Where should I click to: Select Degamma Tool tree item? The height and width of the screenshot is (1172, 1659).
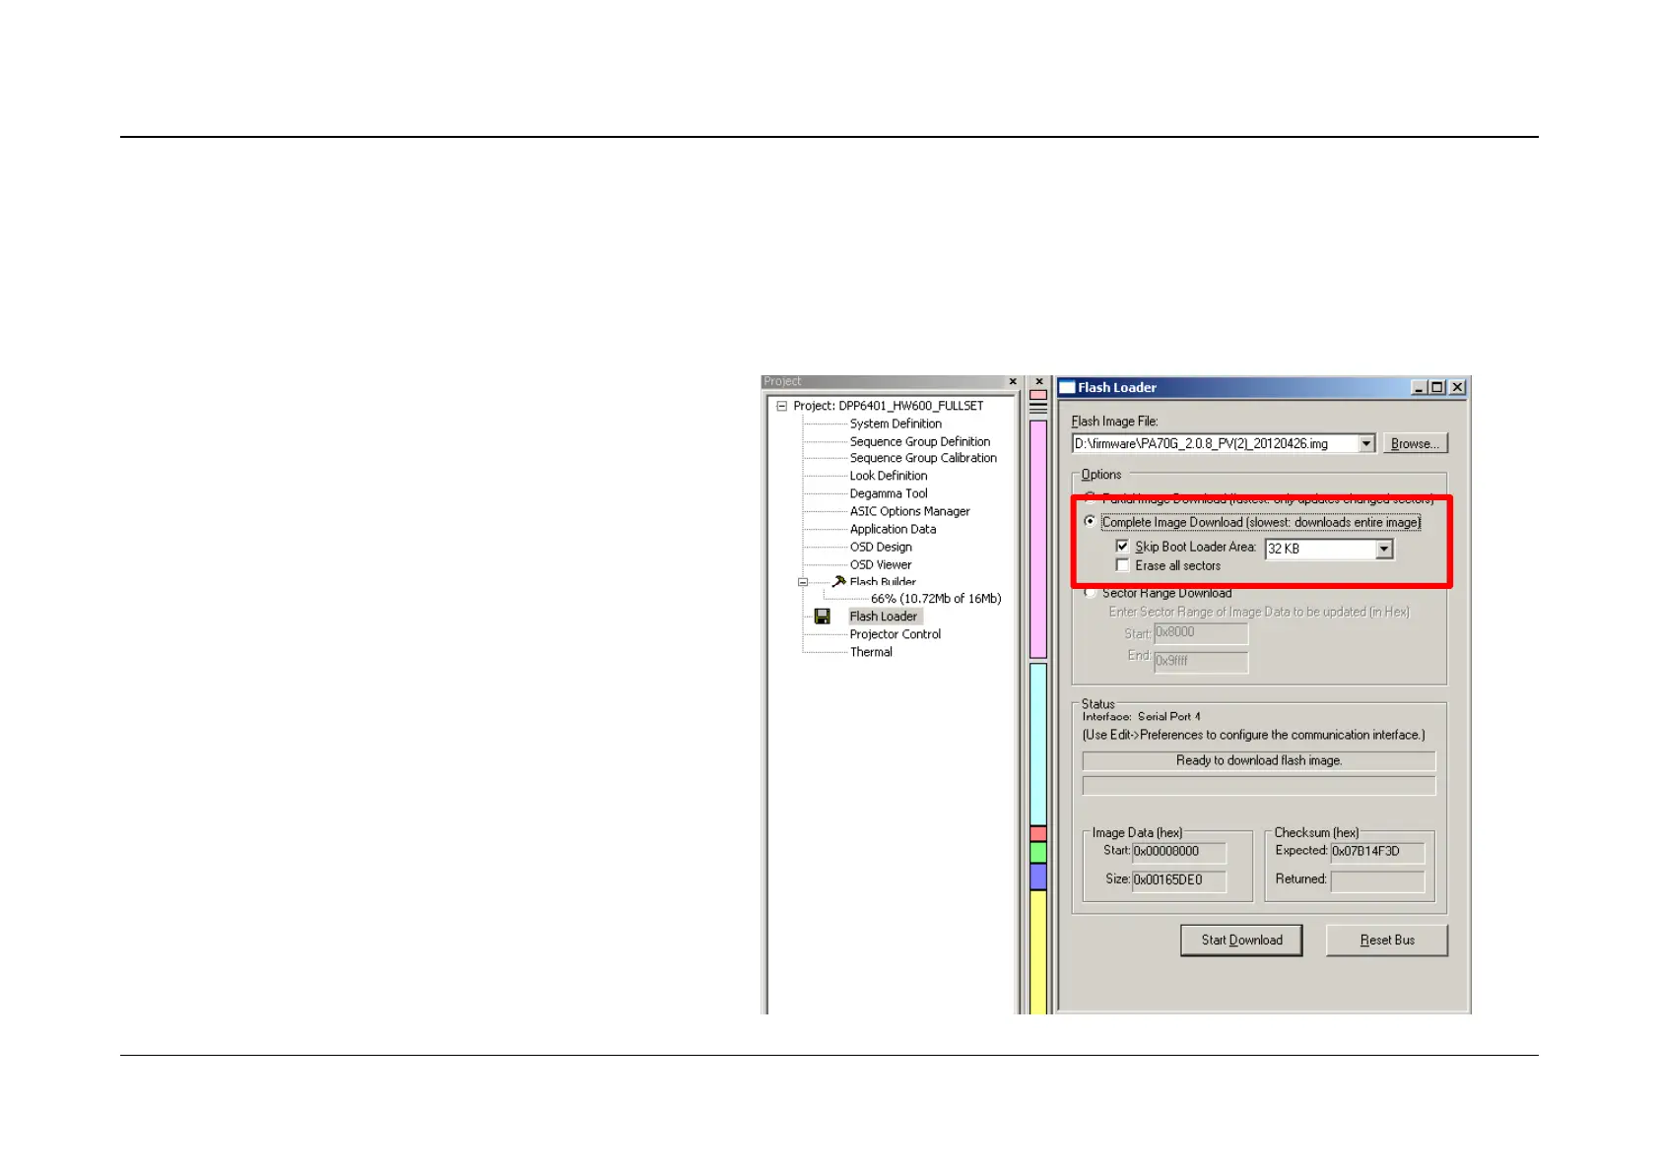coord(889,493)
